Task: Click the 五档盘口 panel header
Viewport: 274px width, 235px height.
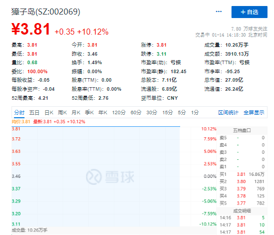Action: pos(242,130)
